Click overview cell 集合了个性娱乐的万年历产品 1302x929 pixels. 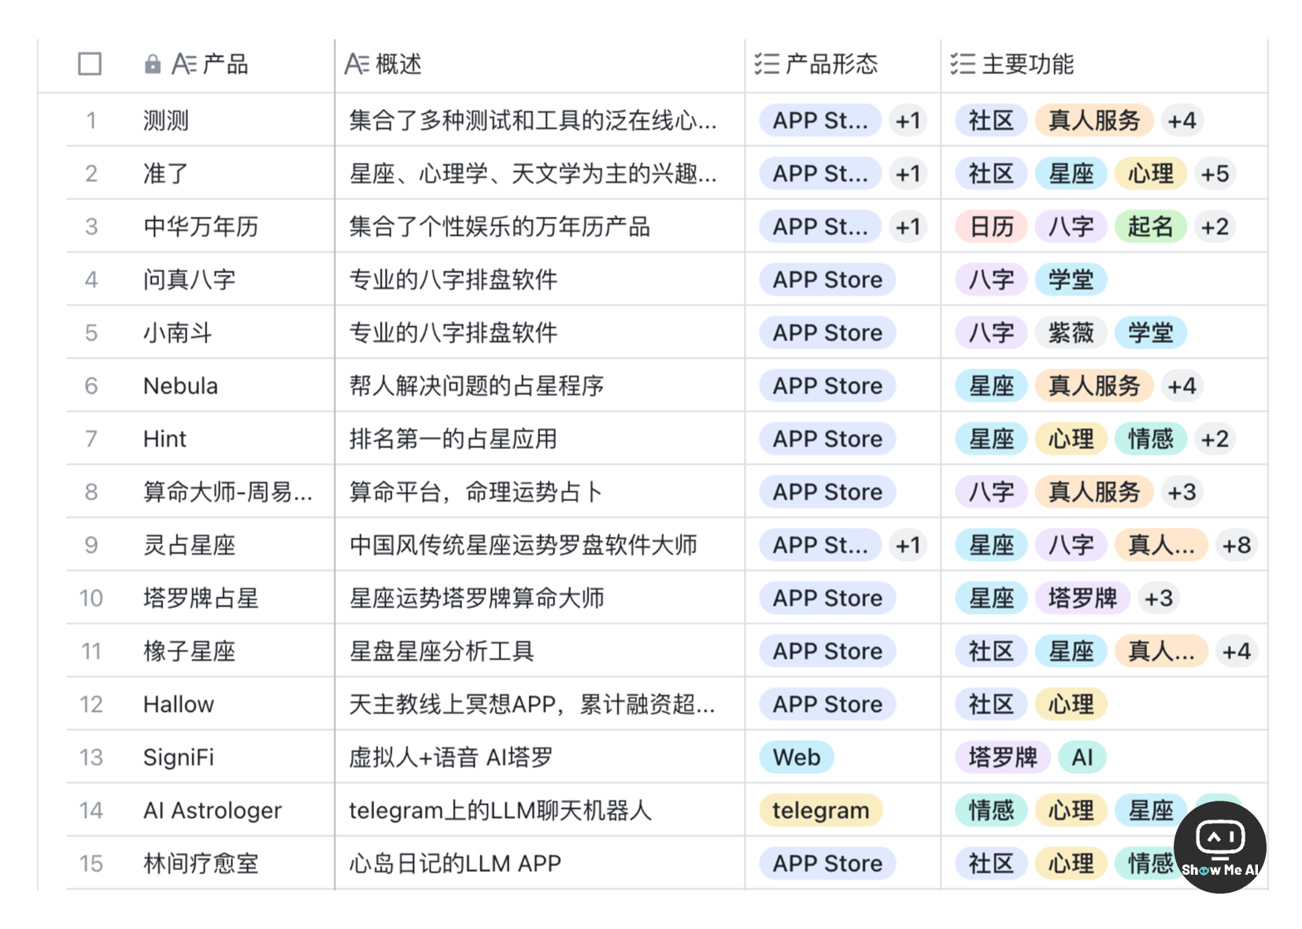point(500,227)
